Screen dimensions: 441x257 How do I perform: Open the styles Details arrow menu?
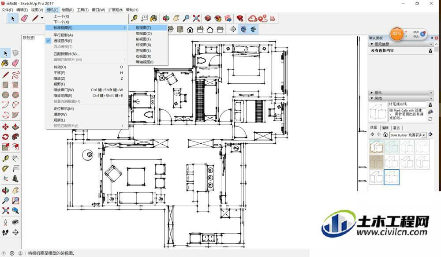(x=430, y=135)
